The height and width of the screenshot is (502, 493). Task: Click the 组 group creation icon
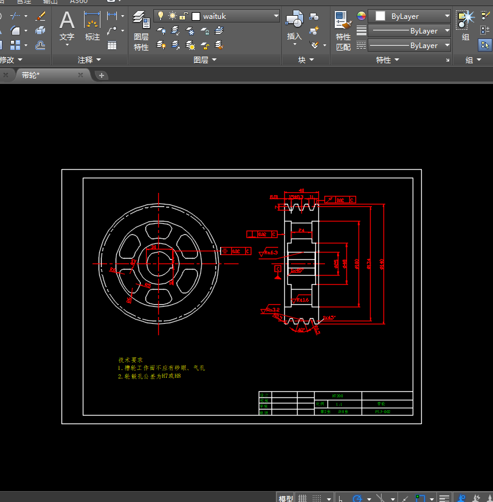tap(466, 25)
